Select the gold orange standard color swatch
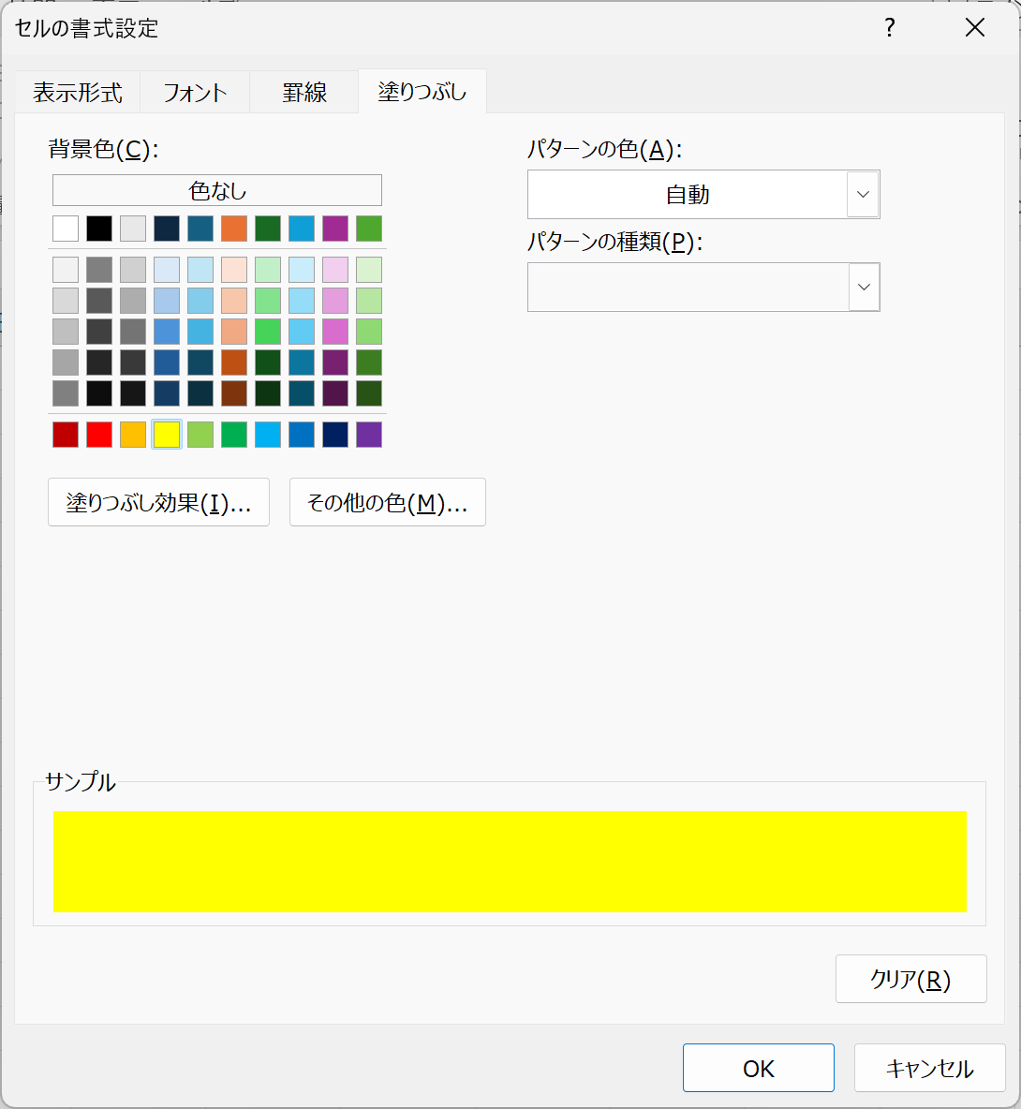This screenshot has height=1109, width=1021. pyautogui.click(x=133, y=435)
